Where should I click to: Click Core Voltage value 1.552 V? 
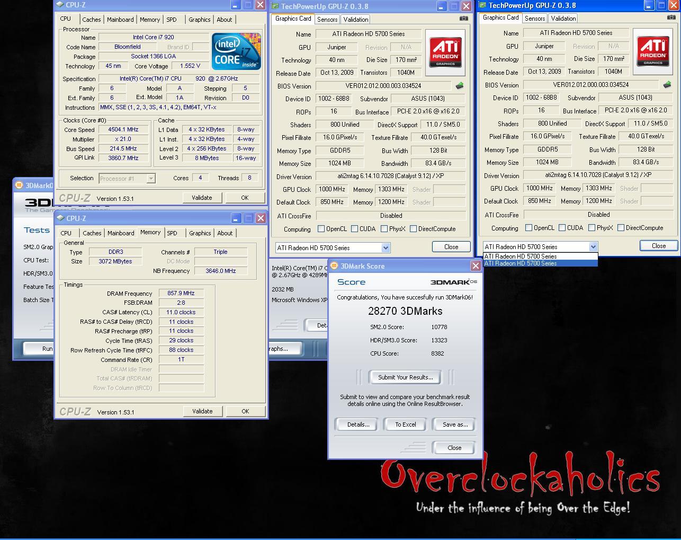[x=191, y=66]
